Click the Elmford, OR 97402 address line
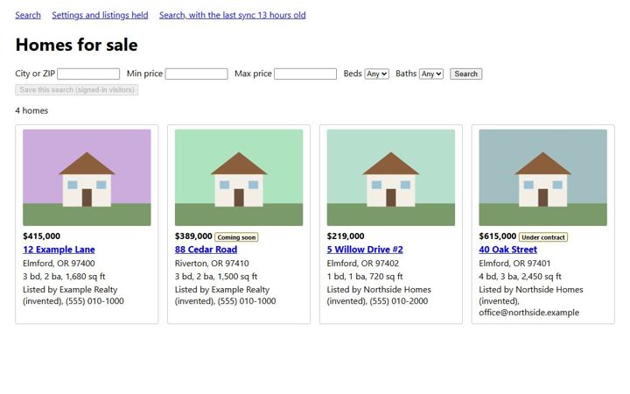The height and width of the screenshot is (394, 630). (363, 264)
